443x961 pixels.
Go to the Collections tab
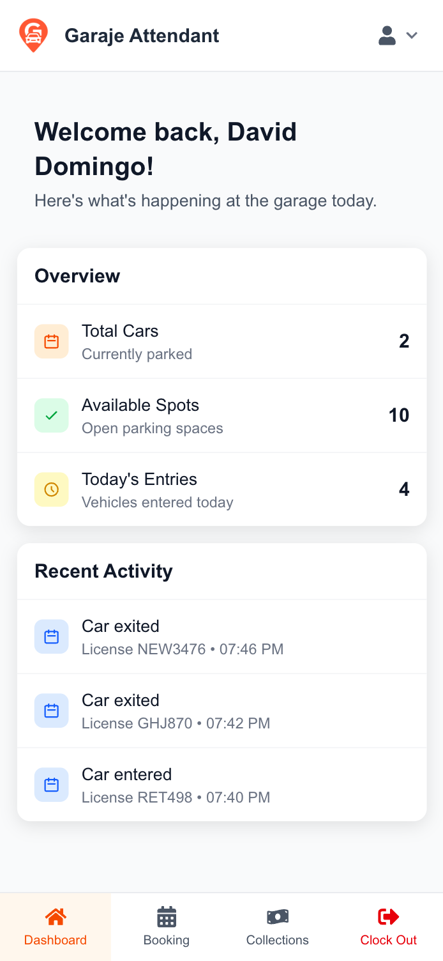(x=278, y=926)
